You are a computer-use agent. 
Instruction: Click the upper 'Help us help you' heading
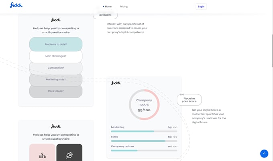pos(56,30)
